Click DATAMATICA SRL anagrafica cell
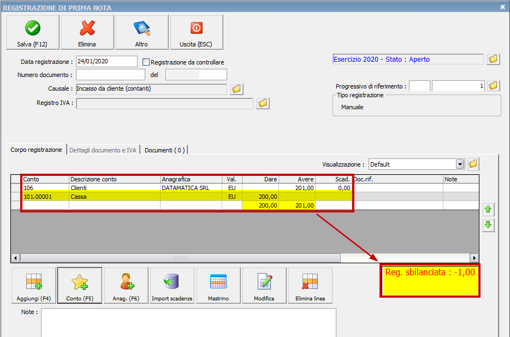 [x=191, y=188]
